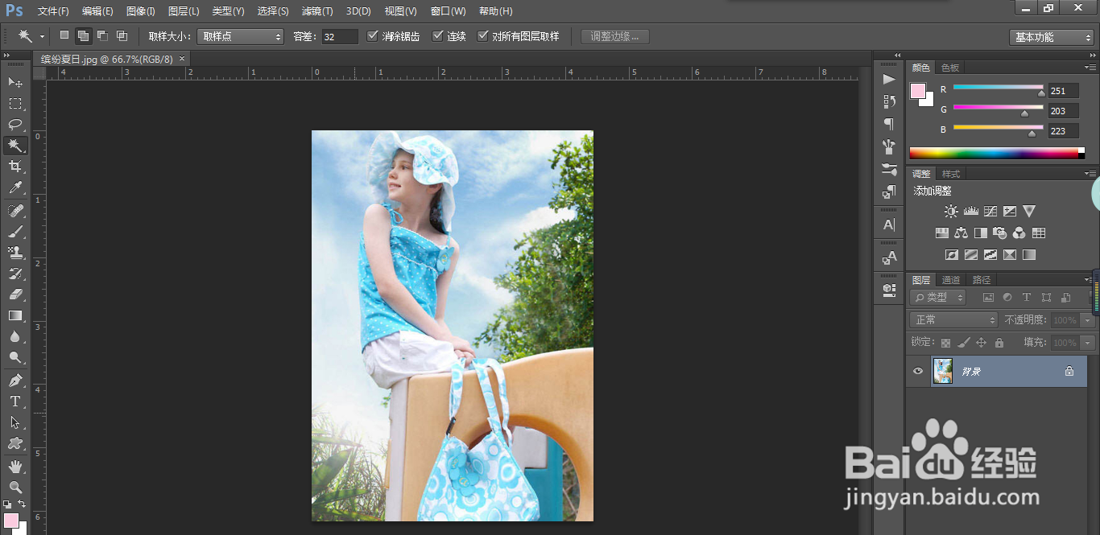Choose Intersect with Selection mode
This screenshot has width=1100, height=535.
point(122,35)
